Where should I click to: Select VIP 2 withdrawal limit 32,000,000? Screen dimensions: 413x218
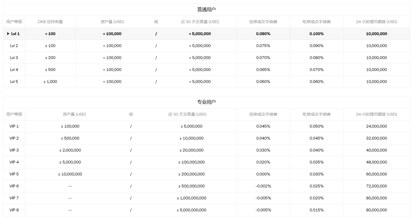tap(376, 138)
